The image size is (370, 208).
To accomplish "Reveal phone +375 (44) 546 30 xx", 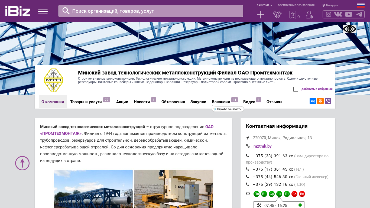I will (x=273, y=177).
